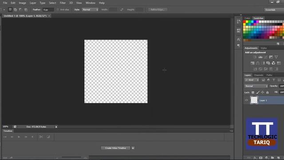Add an Invert adjustment
Image resolution: width=284 pixels, height=160 pixels.
[255, 69]
